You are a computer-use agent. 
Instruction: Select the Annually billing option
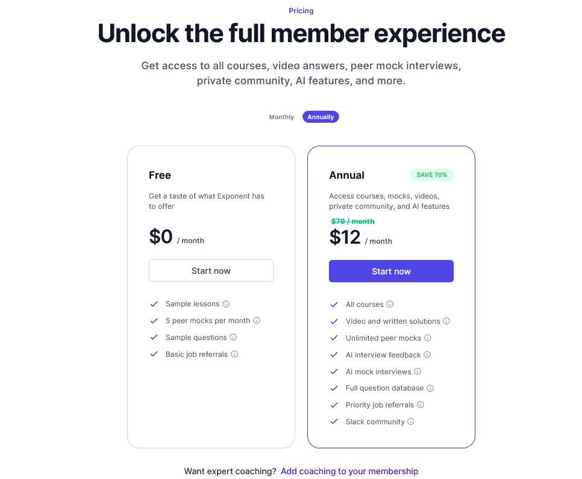point(321,117)
